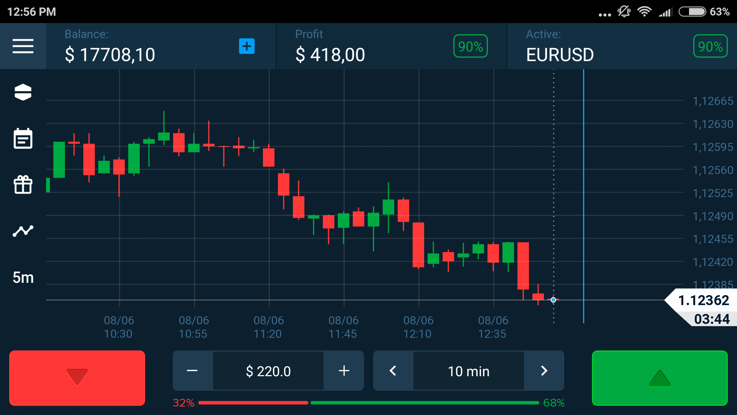Open the hamburger menu
Viewport: 737px width, 415px height.
(x=23, y=46)
